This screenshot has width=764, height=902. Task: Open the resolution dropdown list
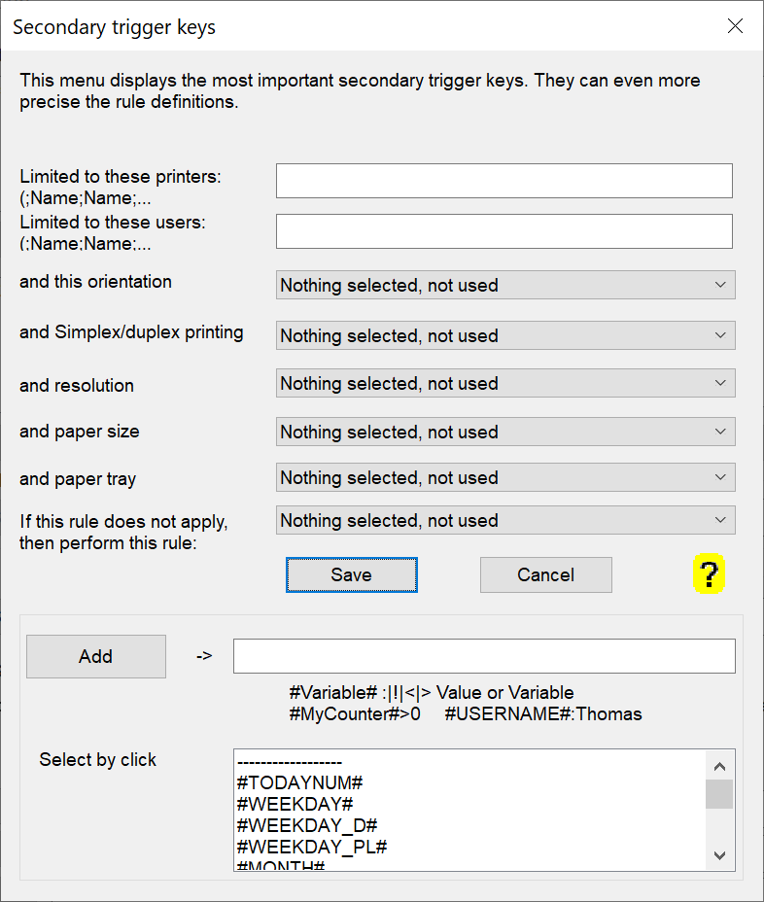pos(505,384)
